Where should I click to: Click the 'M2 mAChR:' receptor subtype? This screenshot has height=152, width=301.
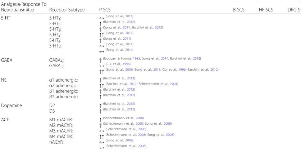(x=61, y=125)
